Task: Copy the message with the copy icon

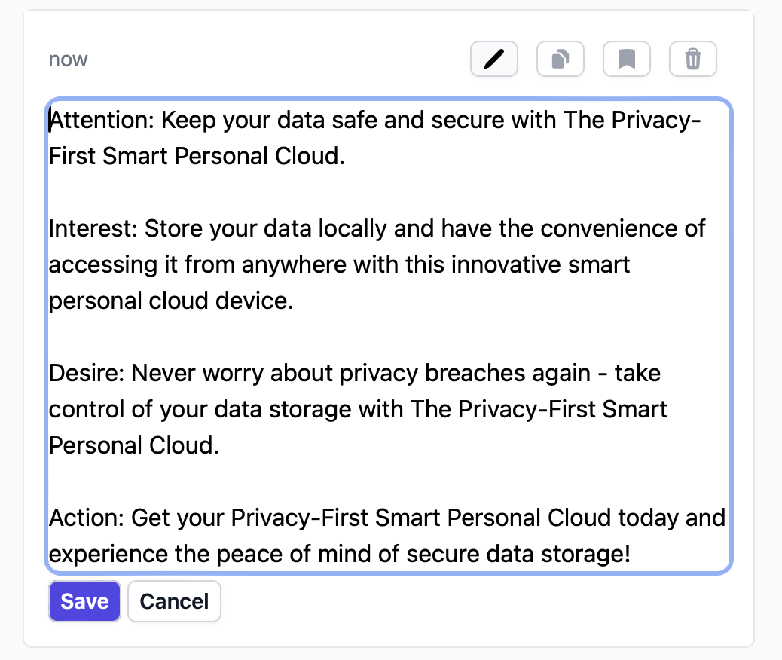Action: click(560, 59)
